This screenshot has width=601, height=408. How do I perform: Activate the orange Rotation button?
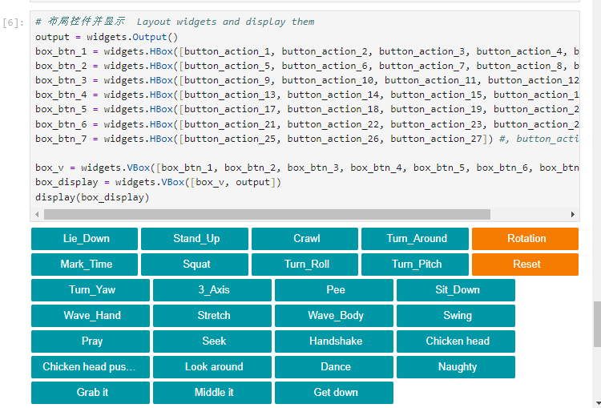(525, 239)
